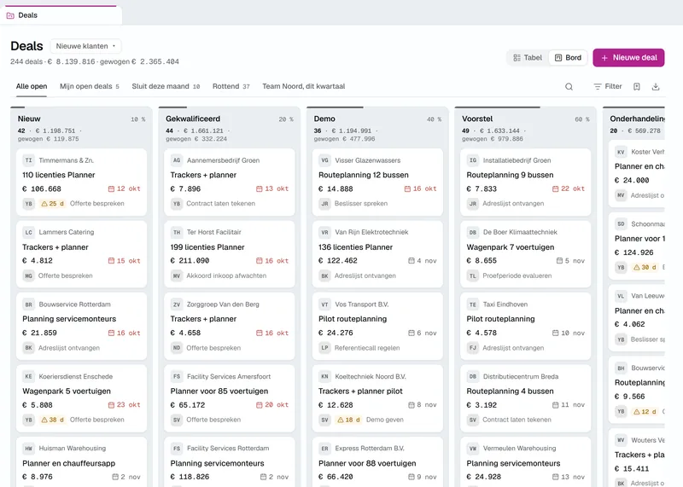This screenshot has height=487, width=683.
Task: Click the Gekwalificeerd column header
Action: click(x=193, y=119)
